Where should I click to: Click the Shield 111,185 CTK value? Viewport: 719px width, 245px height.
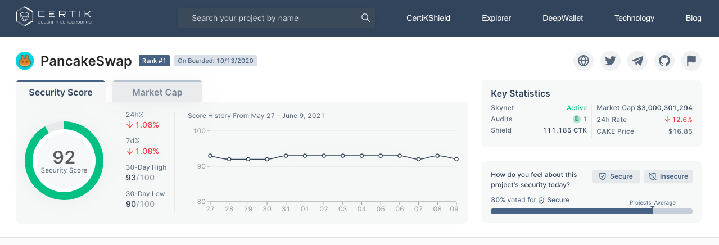click(x=565, y=130)
